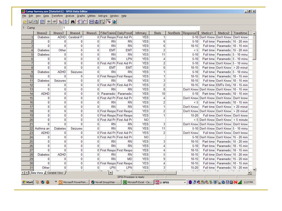282x211 pixels.
Task: Click the green signal bars tray icon
Action: click(240, 183)
